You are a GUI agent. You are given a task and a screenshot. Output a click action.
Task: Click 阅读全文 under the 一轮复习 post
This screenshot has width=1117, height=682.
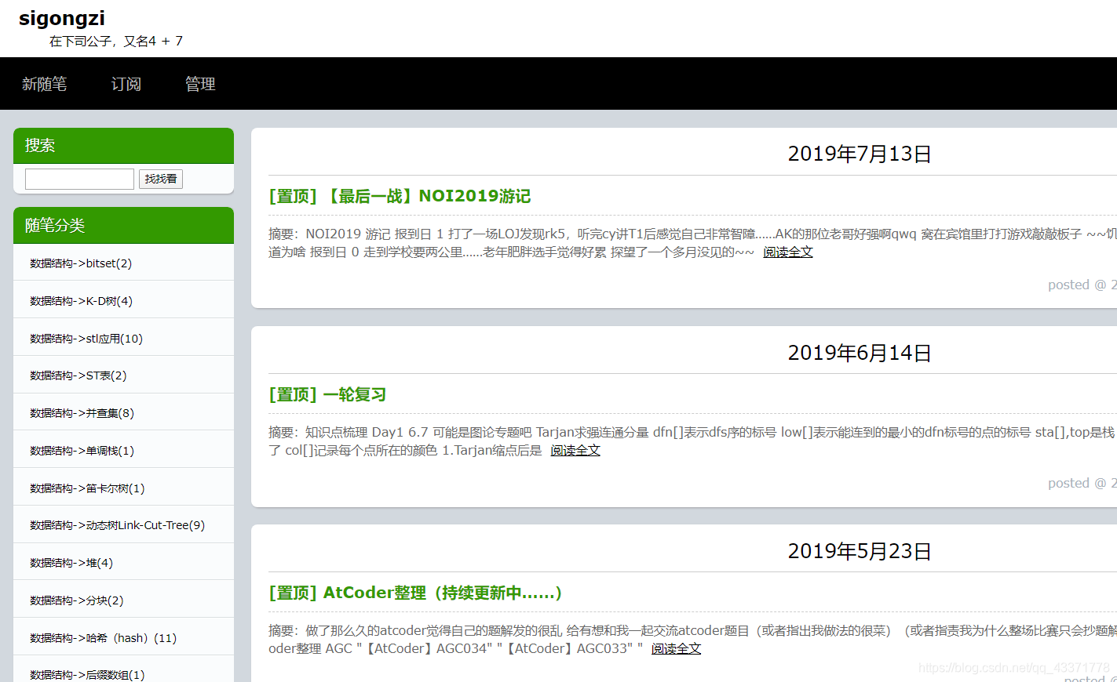[x=575, y=450]
